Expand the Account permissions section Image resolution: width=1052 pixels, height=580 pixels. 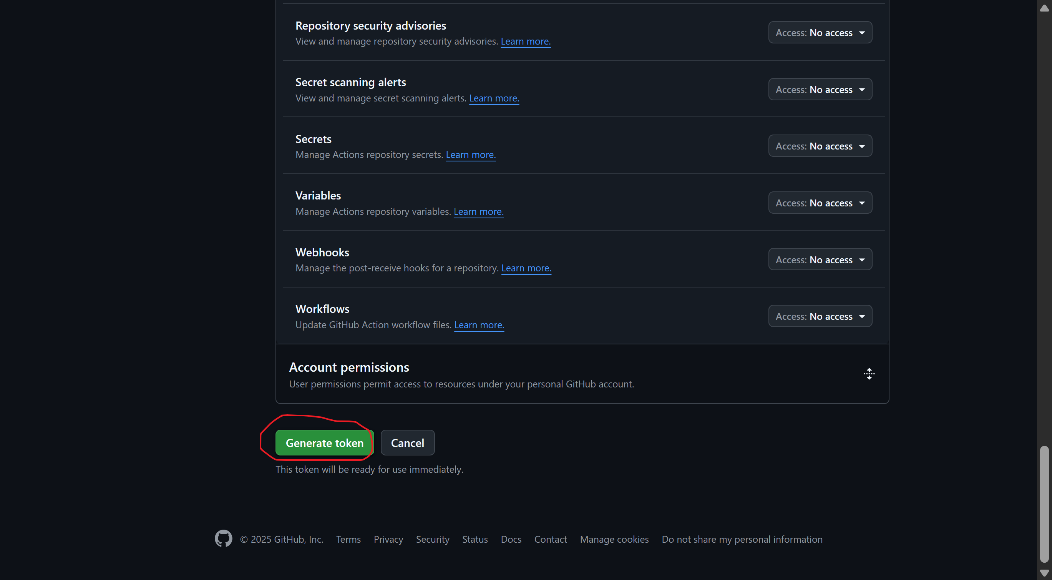(x=869, y=374)
